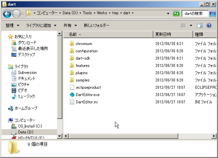Select the .eclipseproduct file icon

click(x=72, y=87)
